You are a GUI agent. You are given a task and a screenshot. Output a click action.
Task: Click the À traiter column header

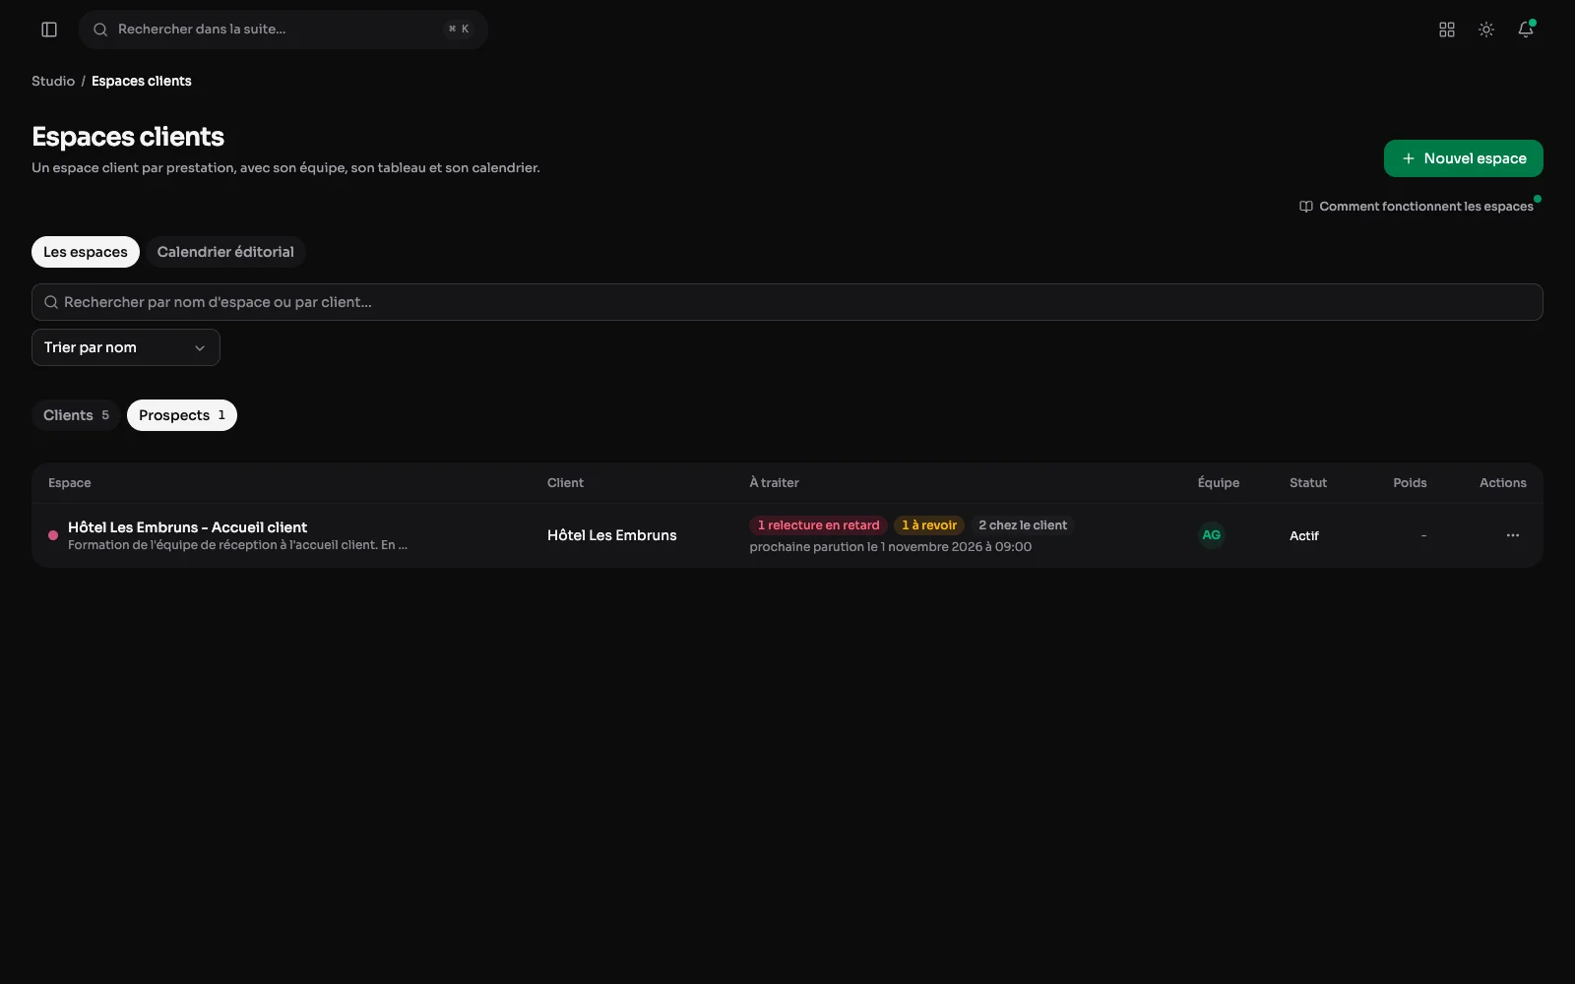coord(774,483)
